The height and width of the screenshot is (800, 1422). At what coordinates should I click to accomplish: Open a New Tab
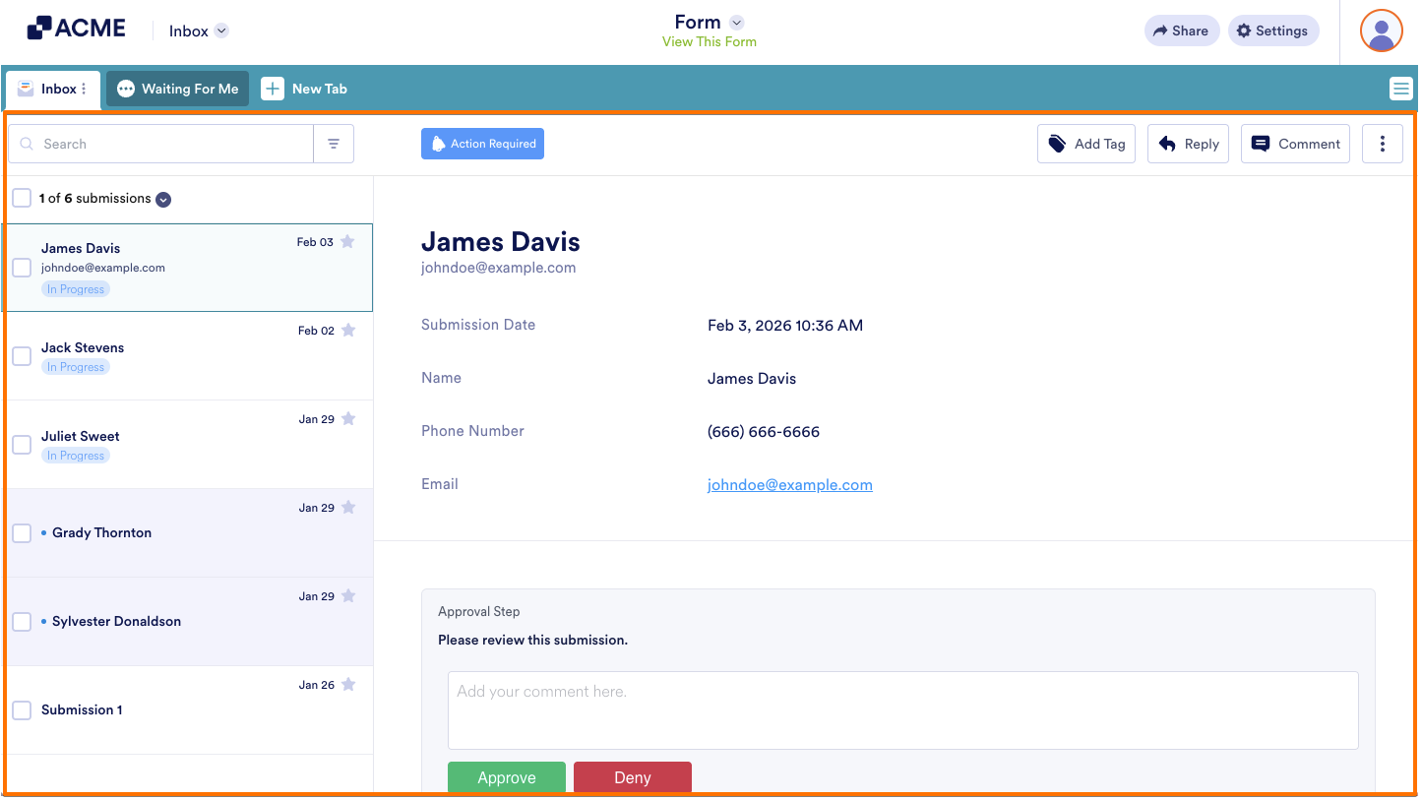[x=304, y=89]
